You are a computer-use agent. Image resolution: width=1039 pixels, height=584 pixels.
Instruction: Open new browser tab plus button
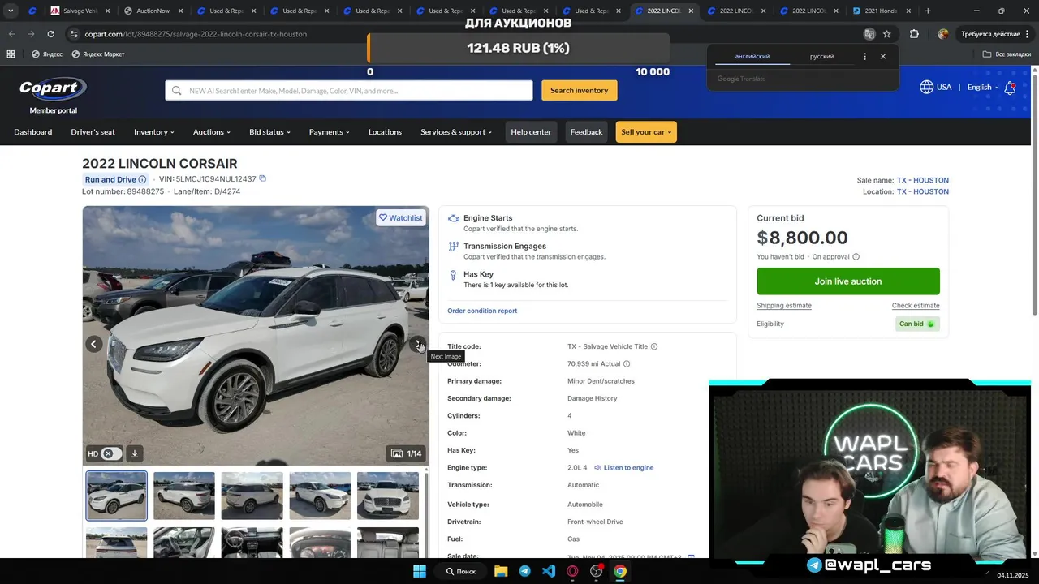928,11
